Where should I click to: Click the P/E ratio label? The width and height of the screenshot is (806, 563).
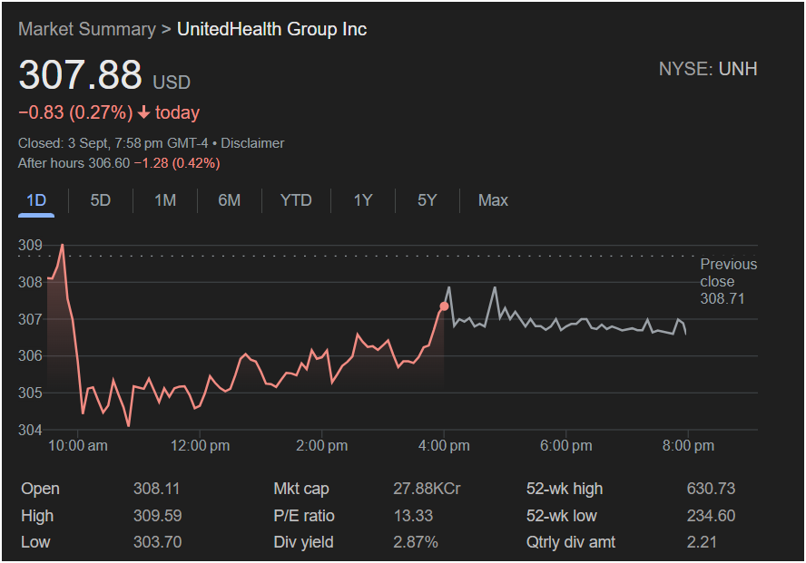pyautogui.click(x=304, y=515)
